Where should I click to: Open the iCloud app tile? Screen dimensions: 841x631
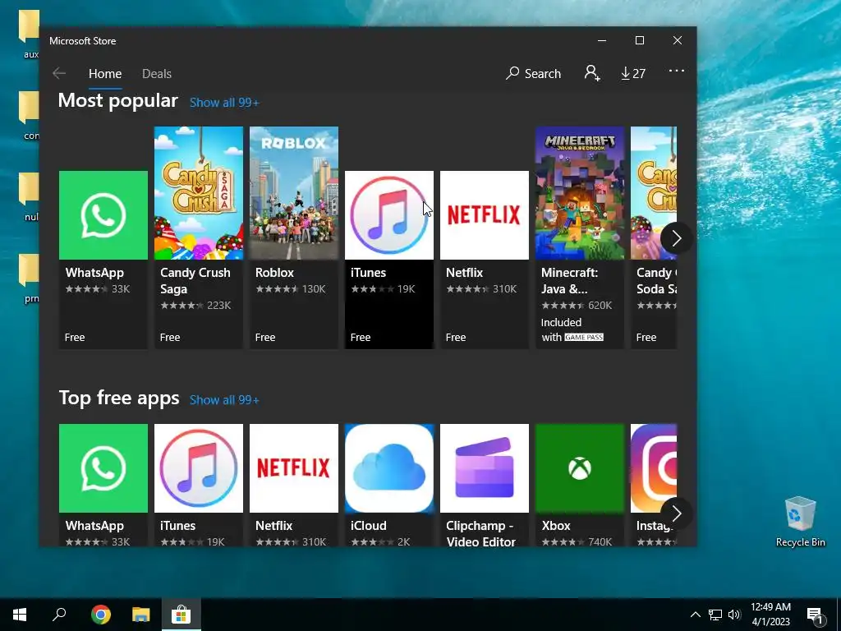[x=388, y=485]
